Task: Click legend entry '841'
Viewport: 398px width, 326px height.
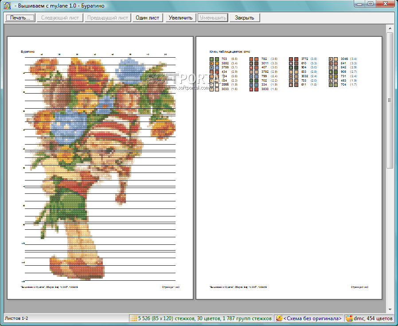Action: click(x=343, y=63)
